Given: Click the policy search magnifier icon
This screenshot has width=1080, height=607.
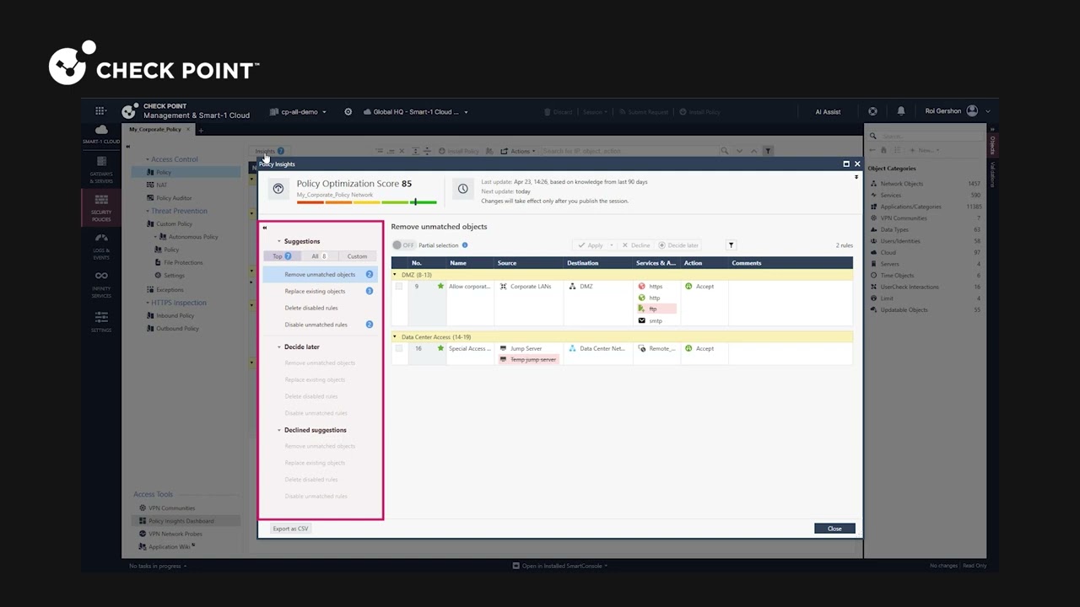Looking at the screenshot, I should point(724,151).
